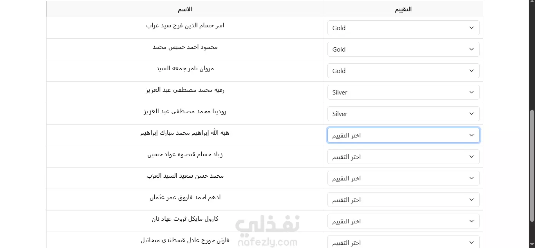This screenshot has height=248, width=535.
Task: Open rating dropdown for فارتن جورج عادل
Action: point(403,242)
